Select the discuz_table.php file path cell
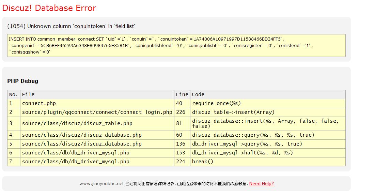390x196 pixels. tap(97, 124)
